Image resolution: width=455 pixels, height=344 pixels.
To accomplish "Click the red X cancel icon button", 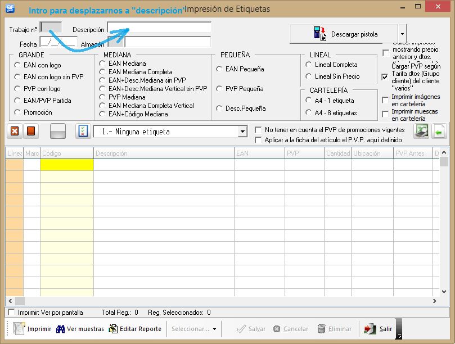I will [x=15, y=131].
